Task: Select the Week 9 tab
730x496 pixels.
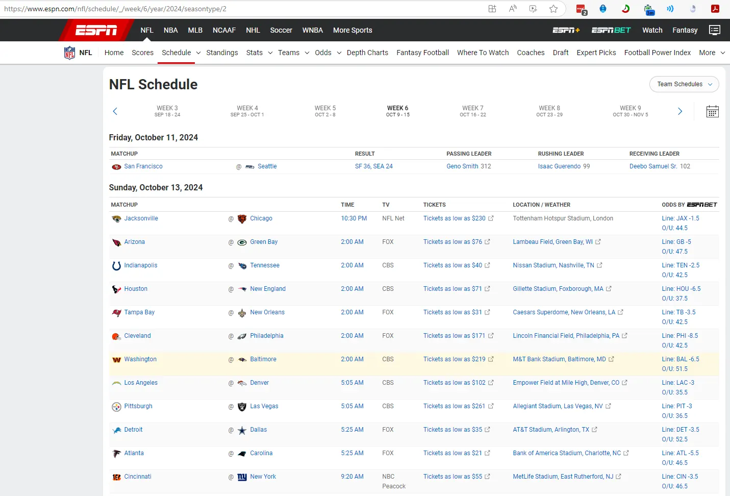Action: pos(631,111)
